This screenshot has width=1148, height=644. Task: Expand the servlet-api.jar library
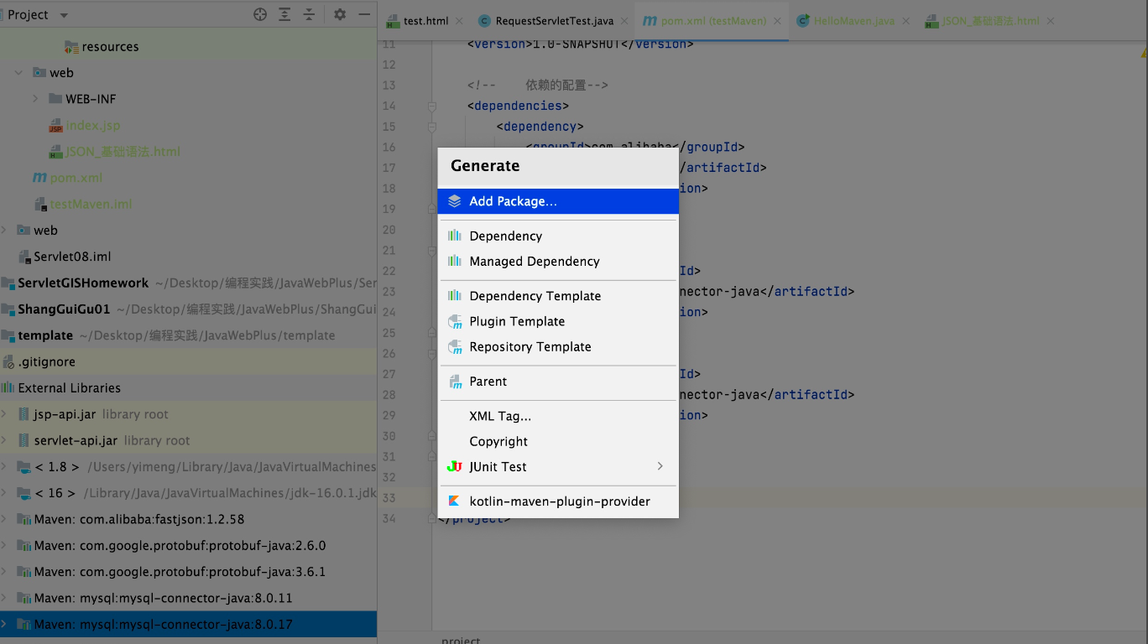[x=4, y=440]
